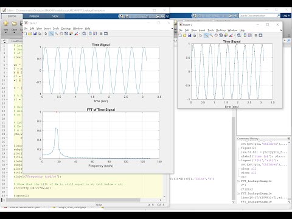This screenshot has height=219, width=292.
Task: Open Command History panel actions button
Action: click(289, 138)
